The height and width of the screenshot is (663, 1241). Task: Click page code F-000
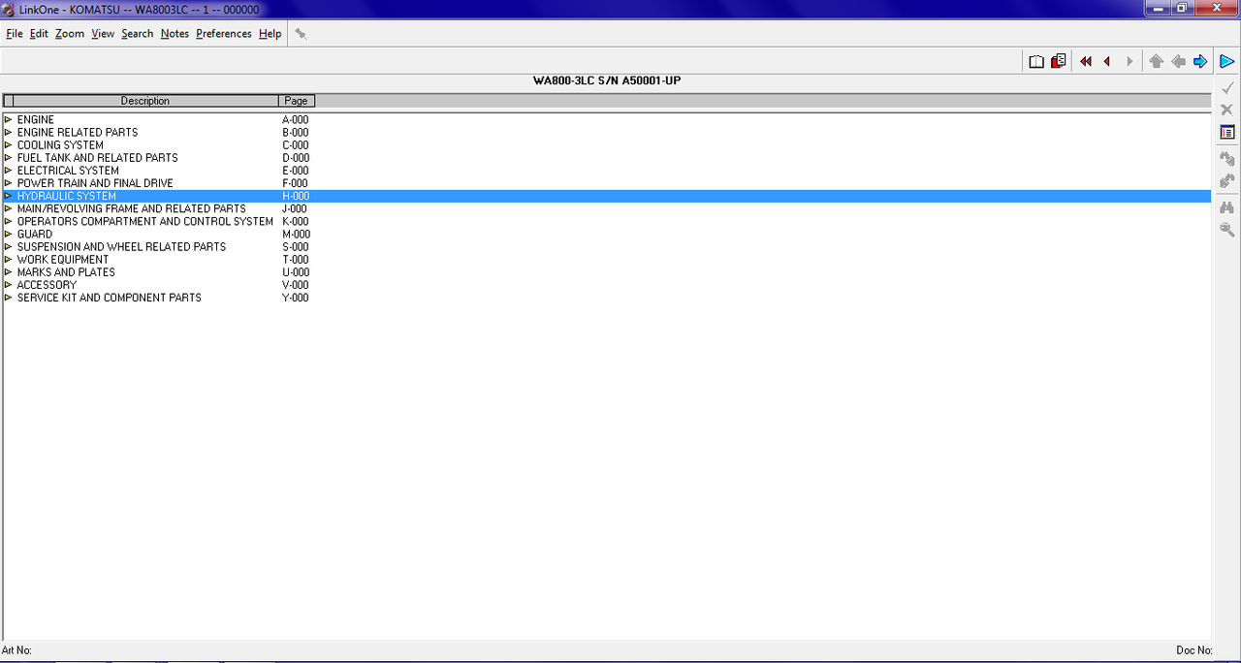click(295, 183)
